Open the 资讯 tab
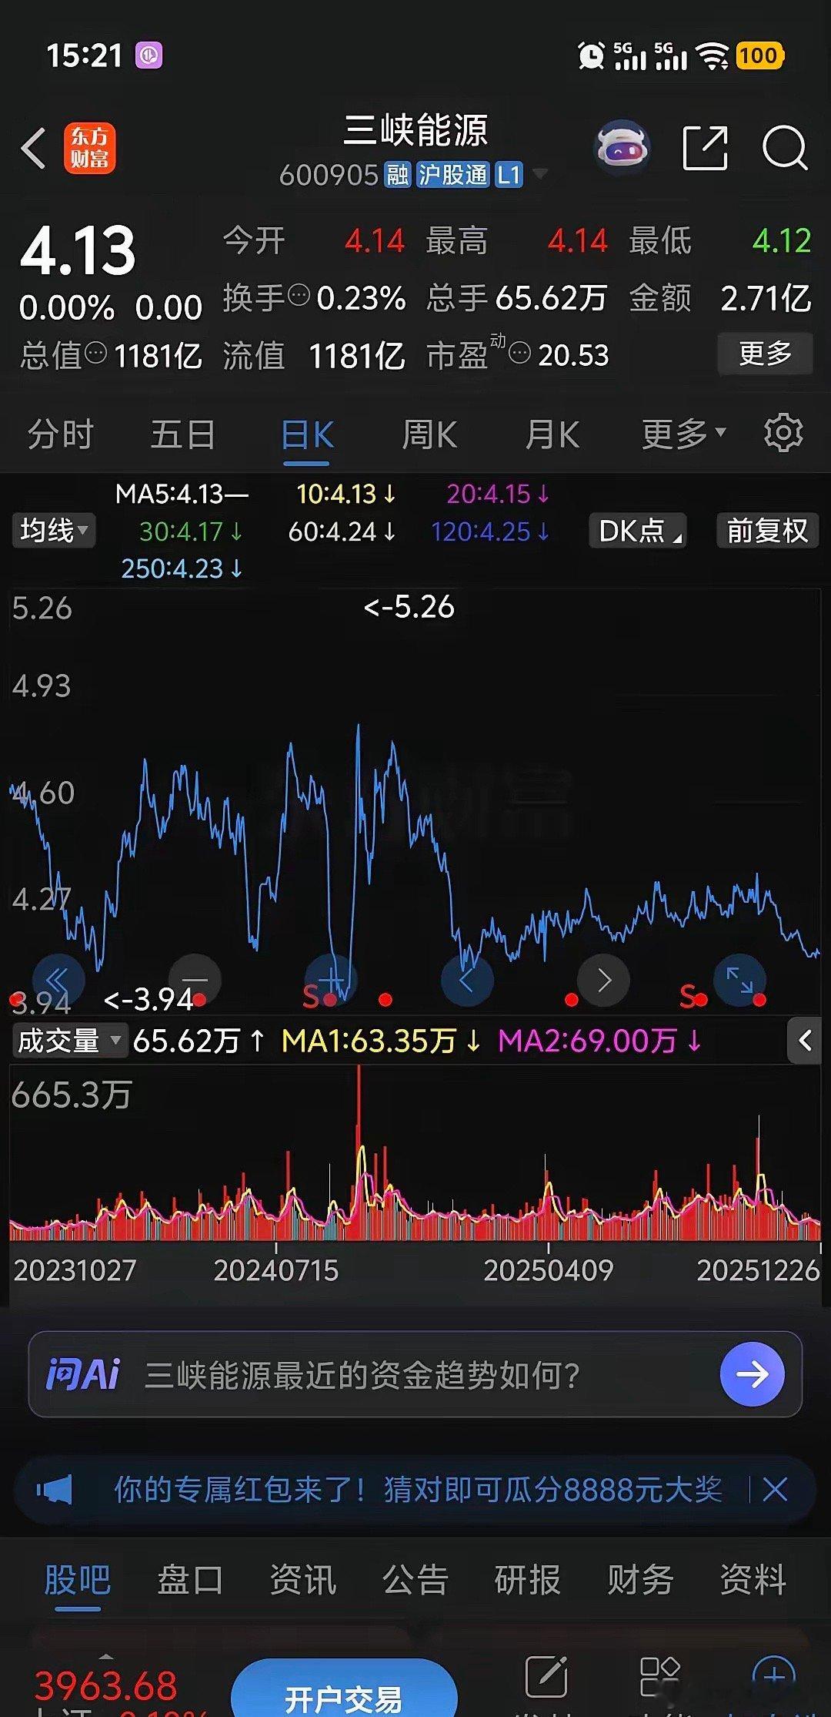 click(x=302, y=1579)
